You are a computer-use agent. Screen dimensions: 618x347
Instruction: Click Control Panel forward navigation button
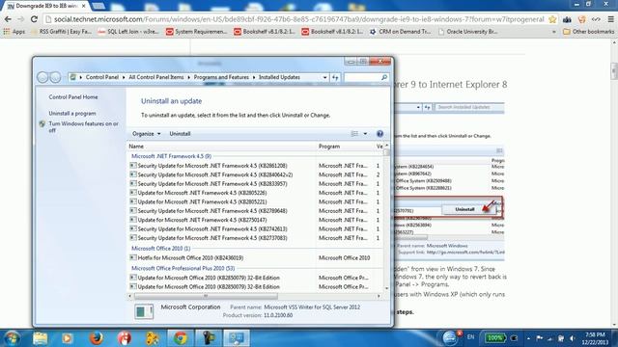point(56,77)
